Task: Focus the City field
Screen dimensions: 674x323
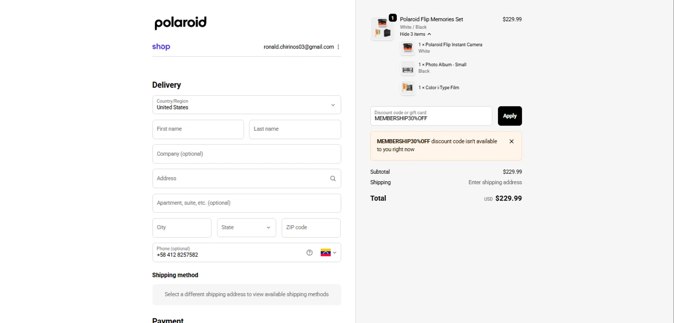Action: 182,228
